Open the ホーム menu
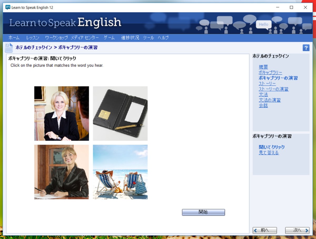Viewport: 316px width, 239px height. click(x=14, y=38)
